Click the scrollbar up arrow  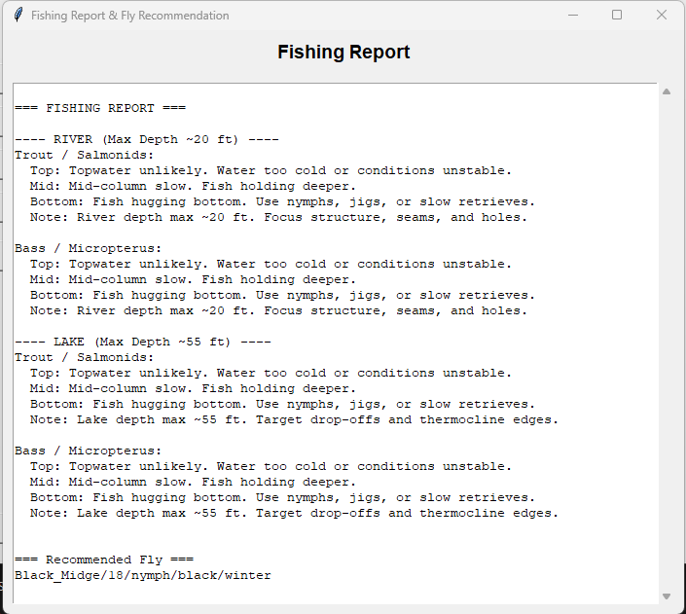pos(667,91)
